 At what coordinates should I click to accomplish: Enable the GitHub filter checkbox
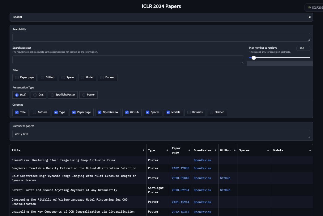click(x=42, y=78)
